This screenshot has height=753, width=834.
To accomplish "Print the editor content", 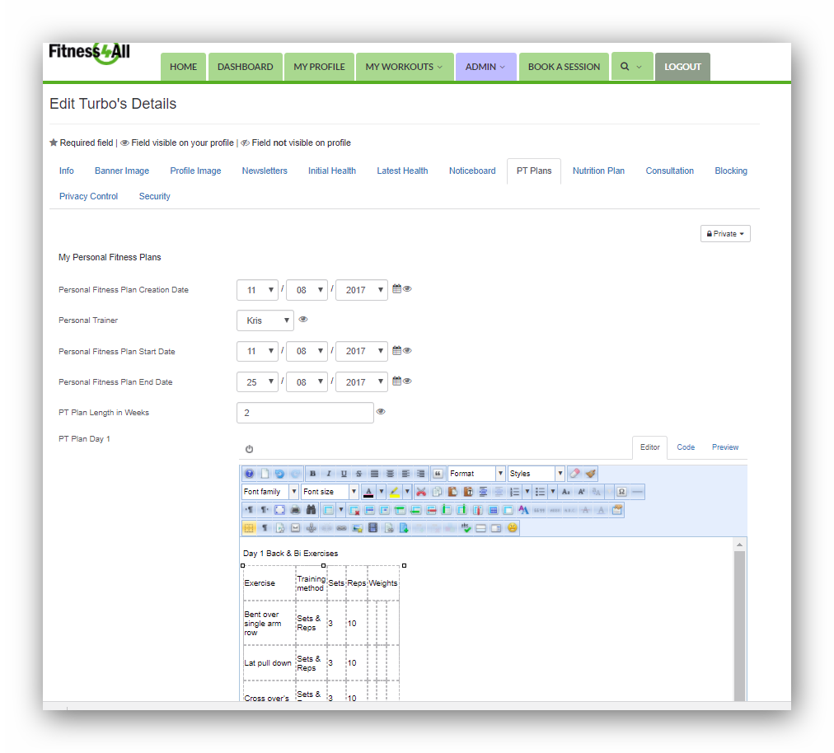I will [295, 510].
